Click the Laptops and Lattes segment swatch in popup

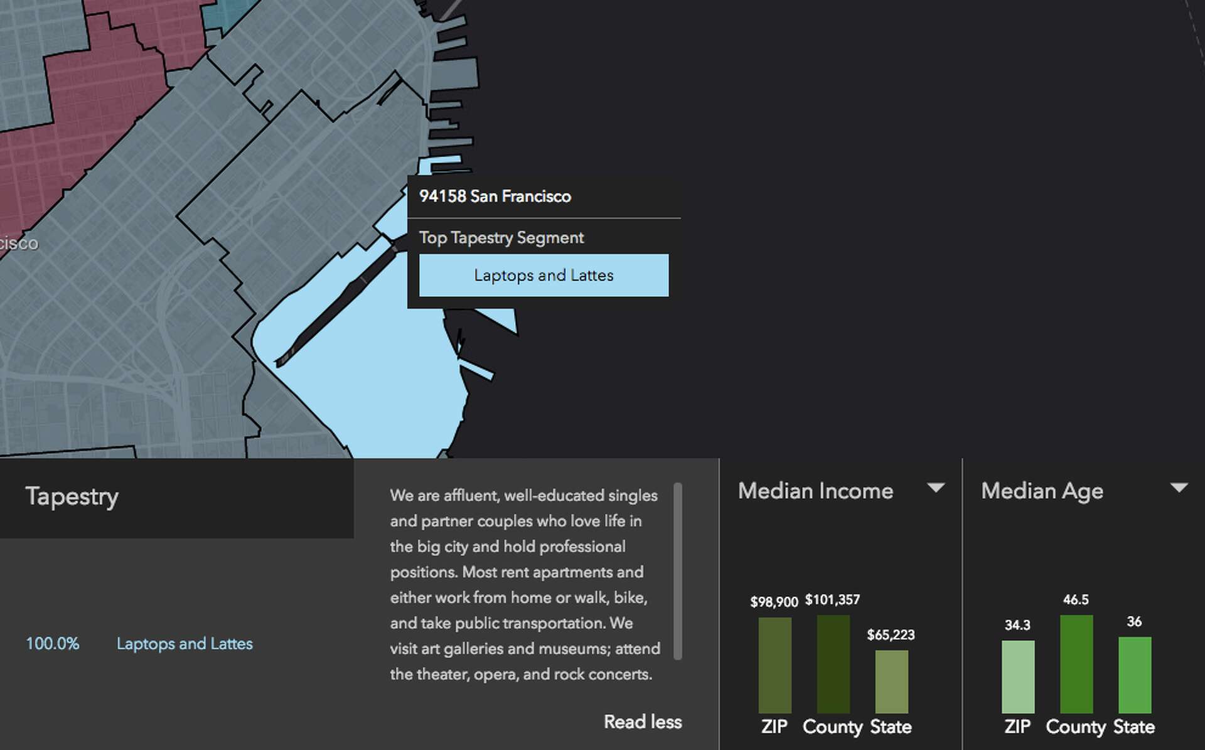(x=544, y=275)
